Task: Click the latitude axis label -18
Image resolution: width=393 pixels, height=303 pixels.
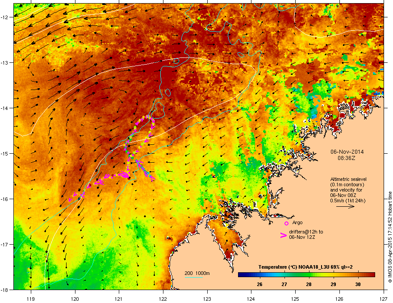Action: pyautogui.click(x=5, y=290)
